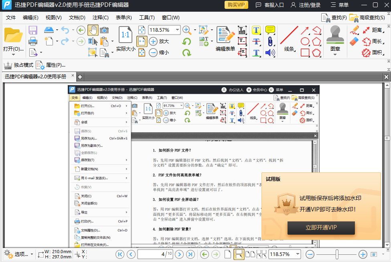Activate the sound annotation speaker tool
The width and height of the screenshot is (391, 262).
point(270,53)
